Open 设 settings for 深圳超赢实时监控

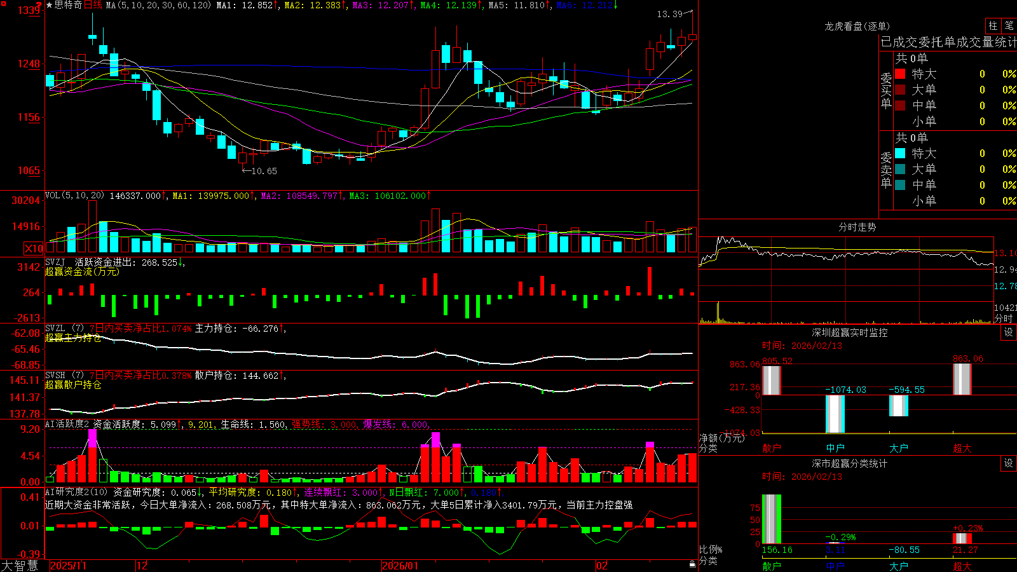[1009, 332]
